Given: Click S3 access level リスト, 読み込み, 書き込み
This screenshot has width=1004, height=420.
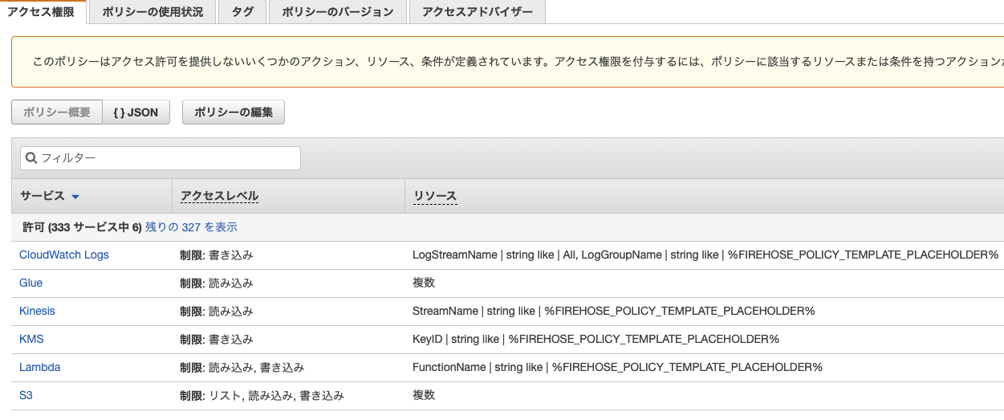Looking at the screenshot, I should [276, 395].
